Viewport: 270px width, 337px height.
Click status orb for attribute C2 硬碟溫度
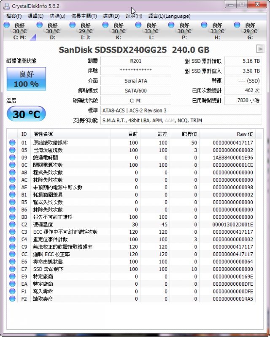pyautogui.click(x=12, y=224)
